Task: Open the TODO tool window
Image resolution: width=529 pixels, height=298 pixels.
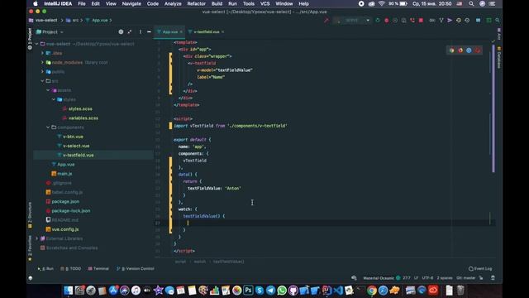Action: [71, 268]
